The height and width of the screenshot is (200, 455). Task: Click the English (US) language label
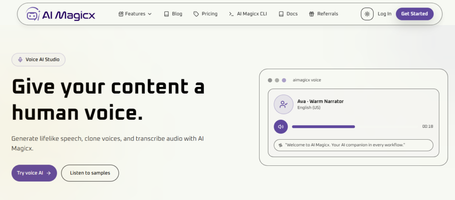pyautogui.click(x=309, y=108)
